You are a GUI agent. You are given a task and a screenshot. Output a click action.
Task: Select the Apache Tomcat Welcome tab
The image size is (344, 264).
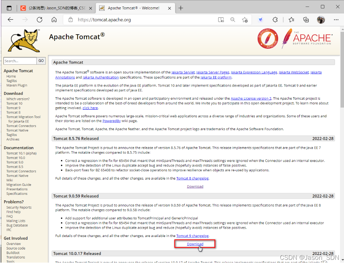pyautogui.click(x=135, y=8)
